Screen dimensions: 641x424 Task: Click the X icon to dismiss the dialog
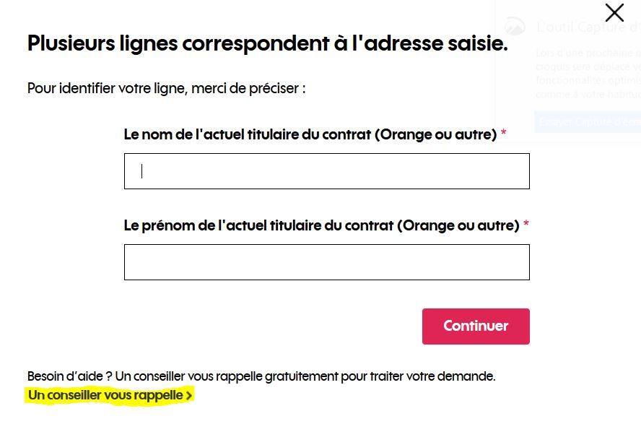coord(614,12)
